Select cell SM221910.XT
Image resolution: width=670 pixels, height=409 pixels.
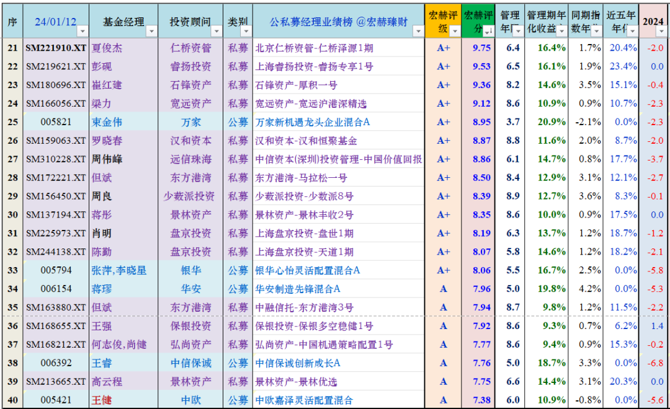[x=56, y=48]
